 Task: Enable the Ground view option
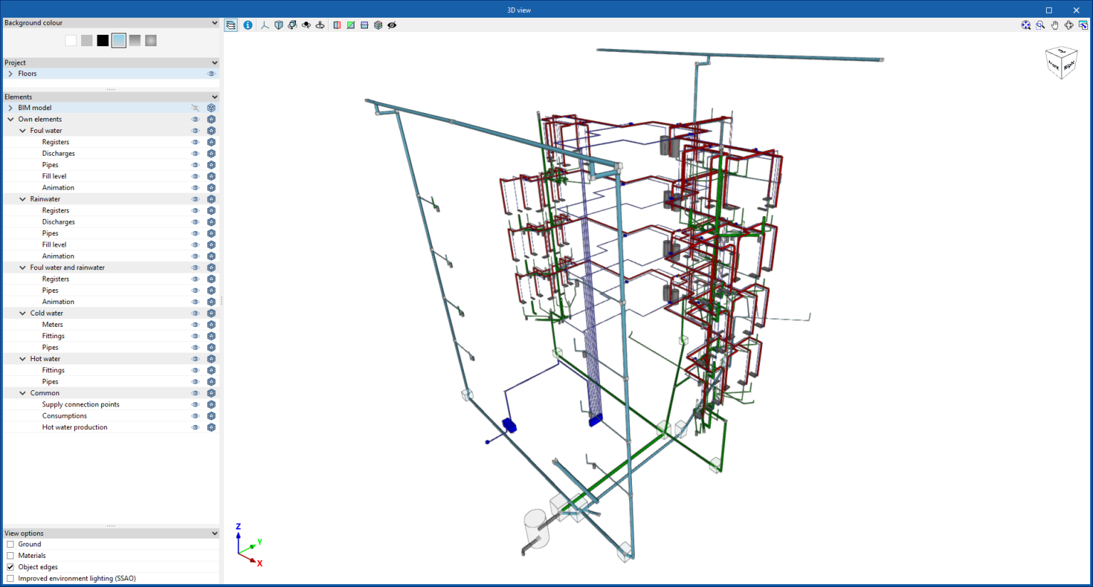10,544
